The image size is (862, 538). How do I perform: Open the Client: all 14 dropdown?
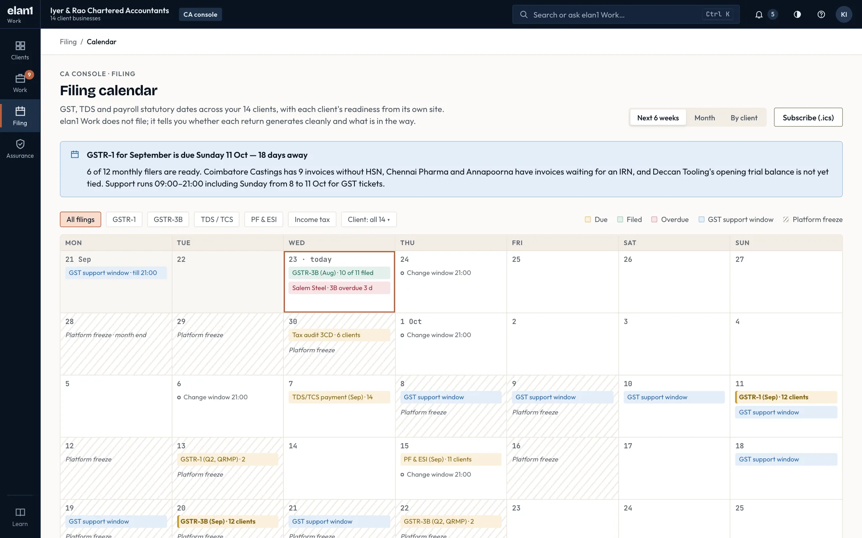(369, 220)
